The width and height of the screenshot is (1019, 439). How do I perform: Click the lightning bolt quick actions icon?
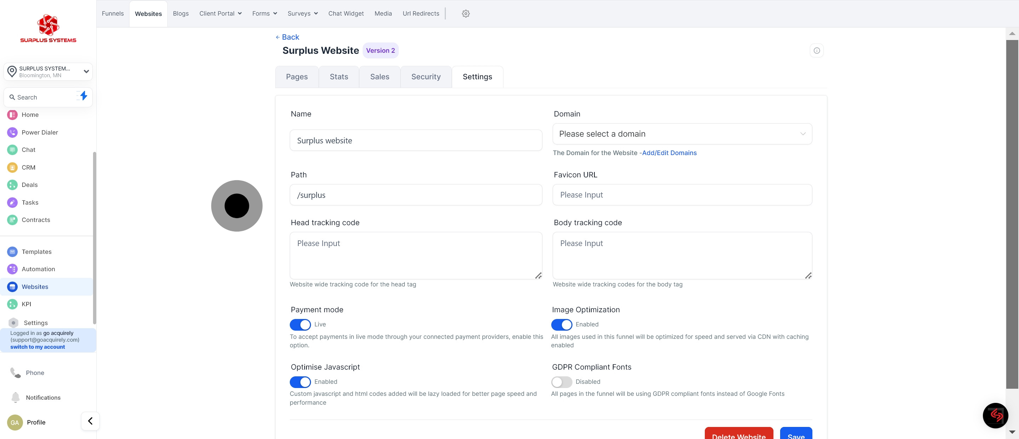pyautogui.click(x=83, y=96)
